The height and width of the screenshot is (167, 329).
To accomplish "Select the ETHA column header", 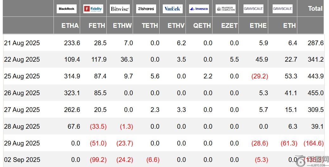I will pyautogui.click(x=70, y=26).
